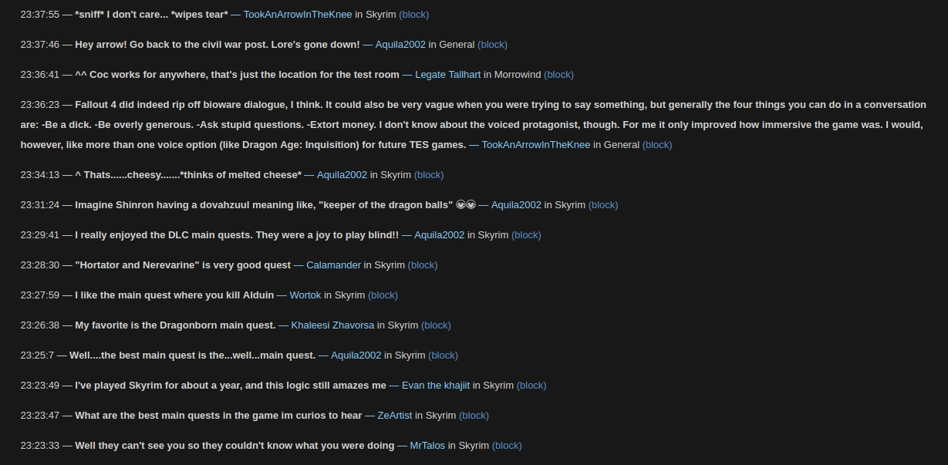Block Khaleesi Zhavorsa's Skyrim message

pos(436,325)
